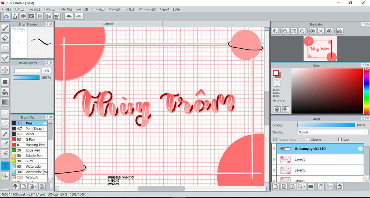Rotate canvas left in Navigator
The height and width of the screenshot is (198, 370).
313,31
